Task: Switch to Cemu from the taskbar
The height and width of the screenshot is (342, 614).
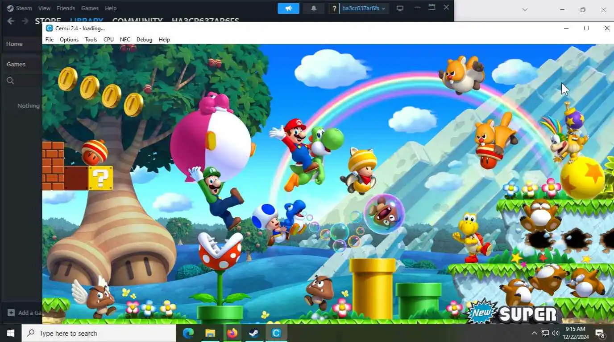Action: coord(276,333)
